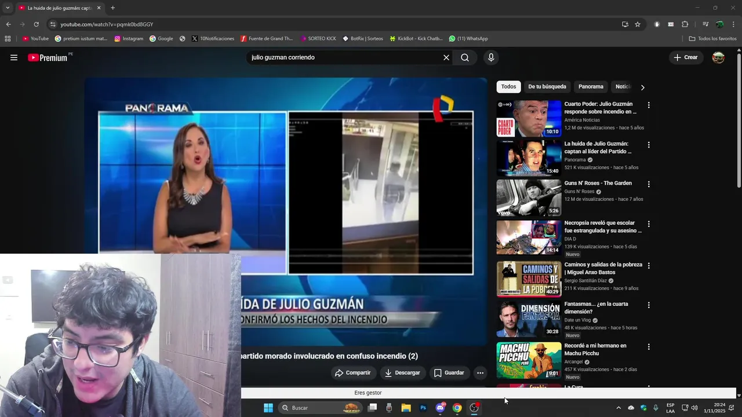Open Chrome tab search dropdown arrow

[8, 8]
